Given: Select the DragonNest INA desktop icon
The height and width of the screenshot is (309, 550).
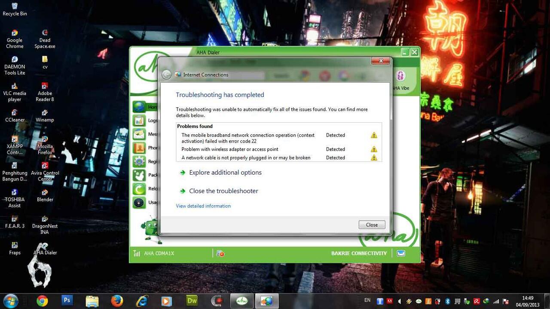Looking at the screenshot, I should click(x=45, y=225).
